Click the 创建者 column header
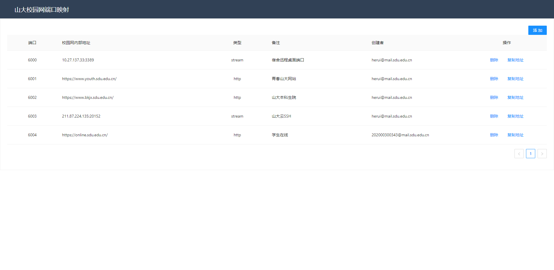This screenshot has height=270, width=554. point(378,43)
